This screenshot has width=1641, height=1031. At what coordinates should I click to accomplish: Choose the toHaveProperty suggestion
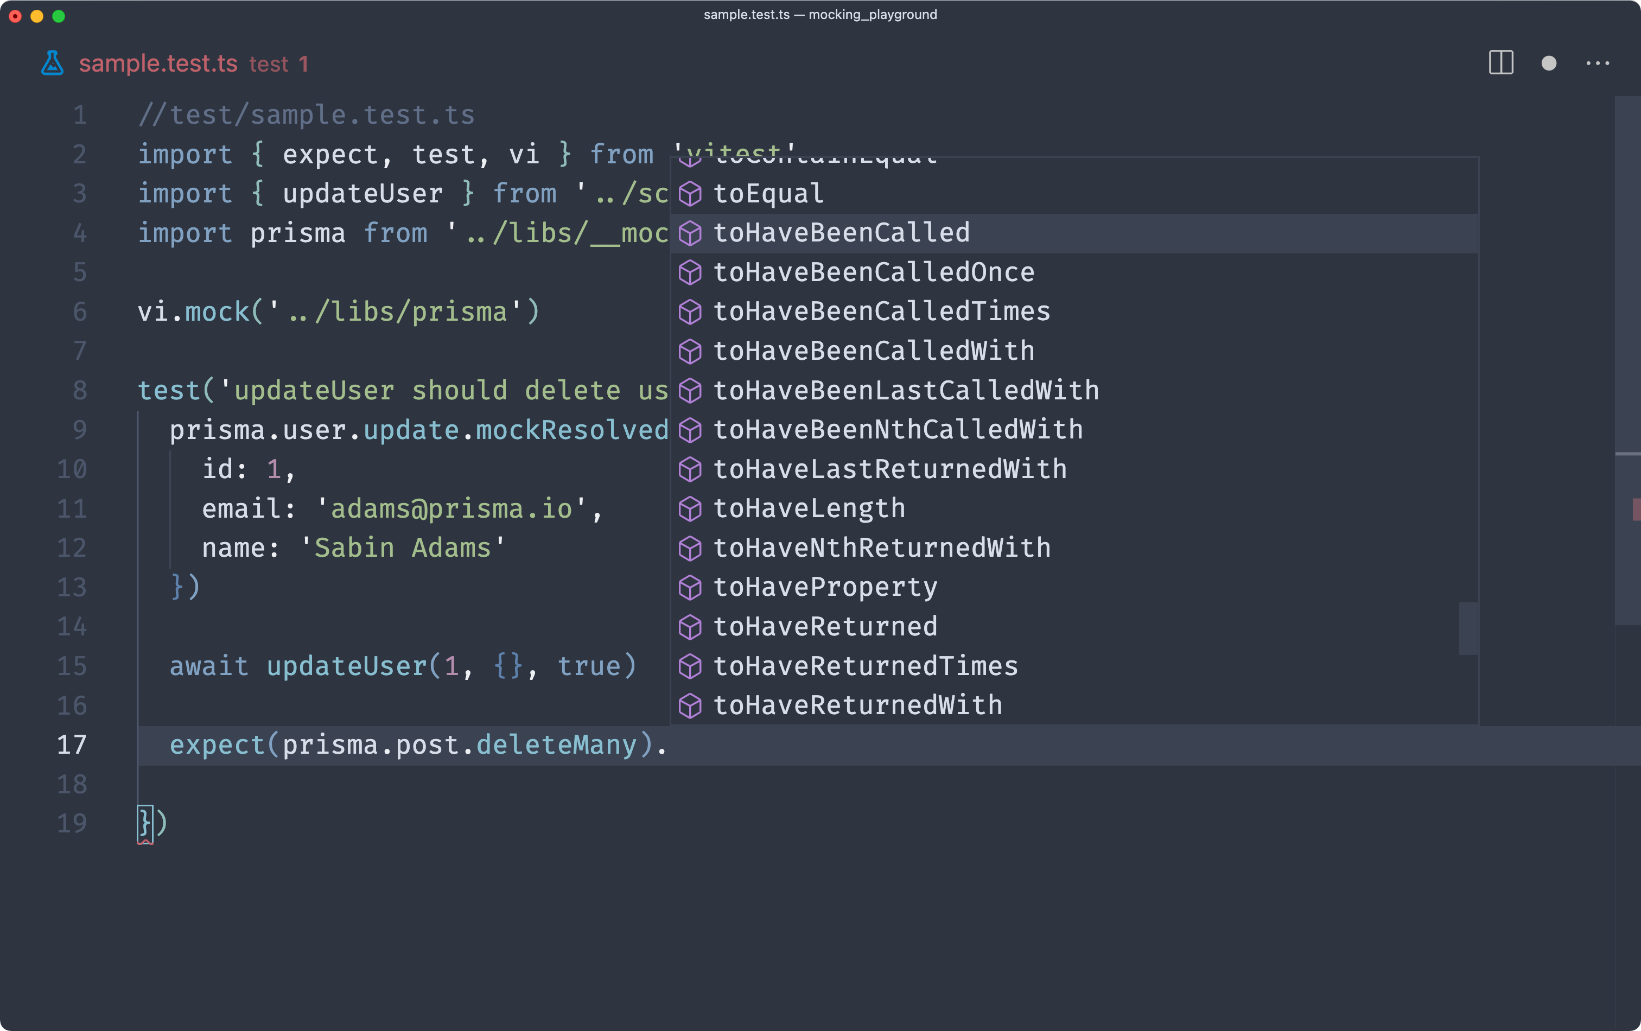(x=1074, y=588)
